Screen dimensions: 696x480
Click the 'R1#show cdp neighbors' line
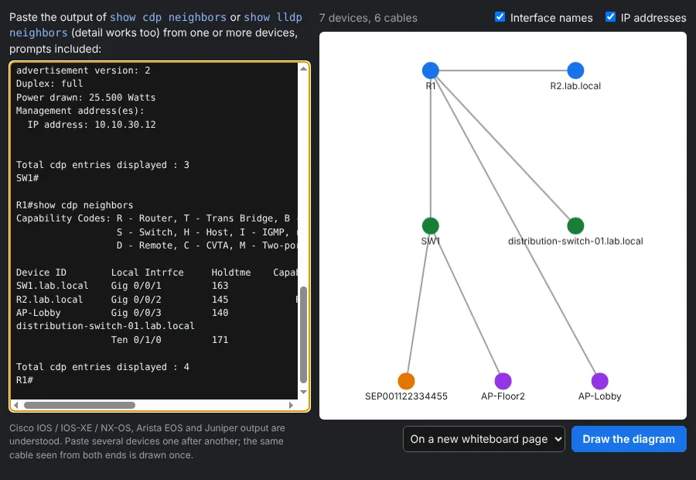(x=74, y=205)
